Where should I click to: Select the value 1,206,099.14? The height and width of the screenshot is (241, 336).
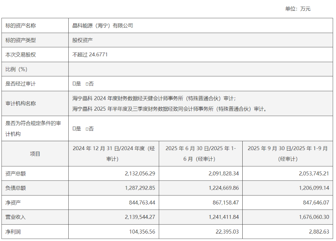314,188
